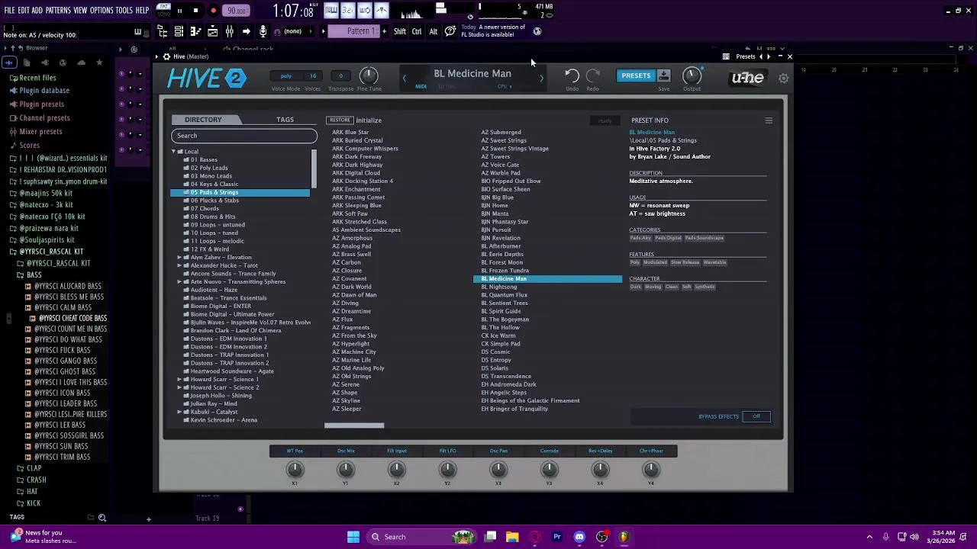
Task: Open Plugin database in browser
Action: tap(44, 90)
